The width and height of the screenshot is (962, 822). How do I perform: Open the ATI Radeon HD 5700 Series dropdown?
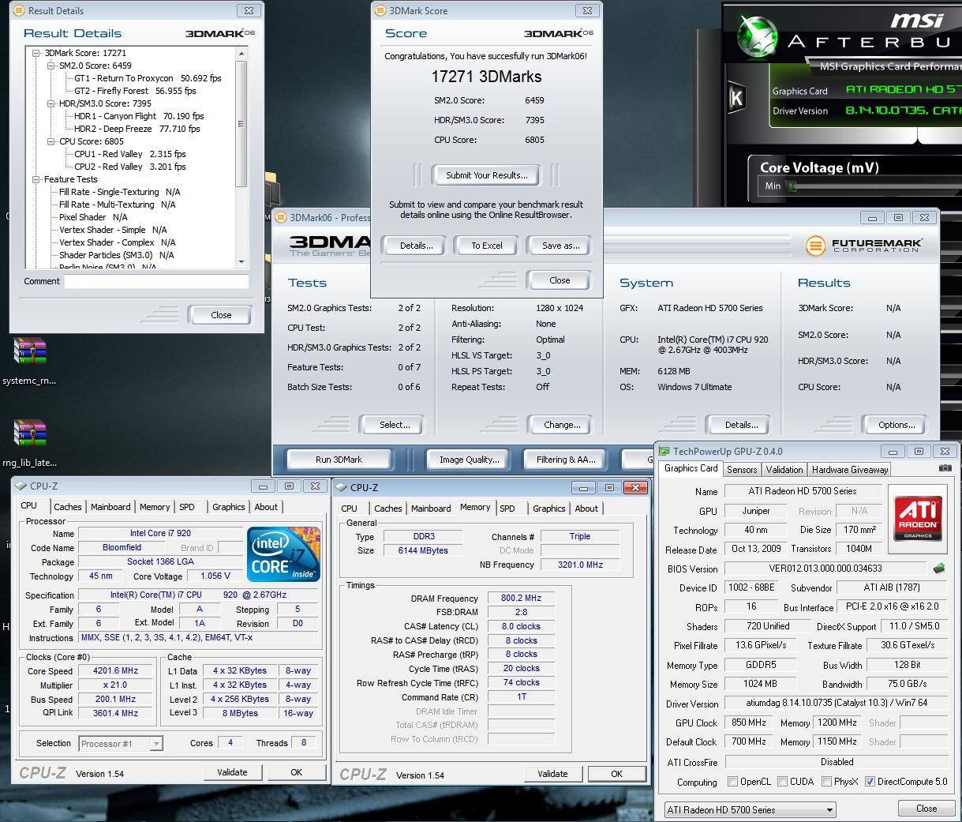click(749, 809)
